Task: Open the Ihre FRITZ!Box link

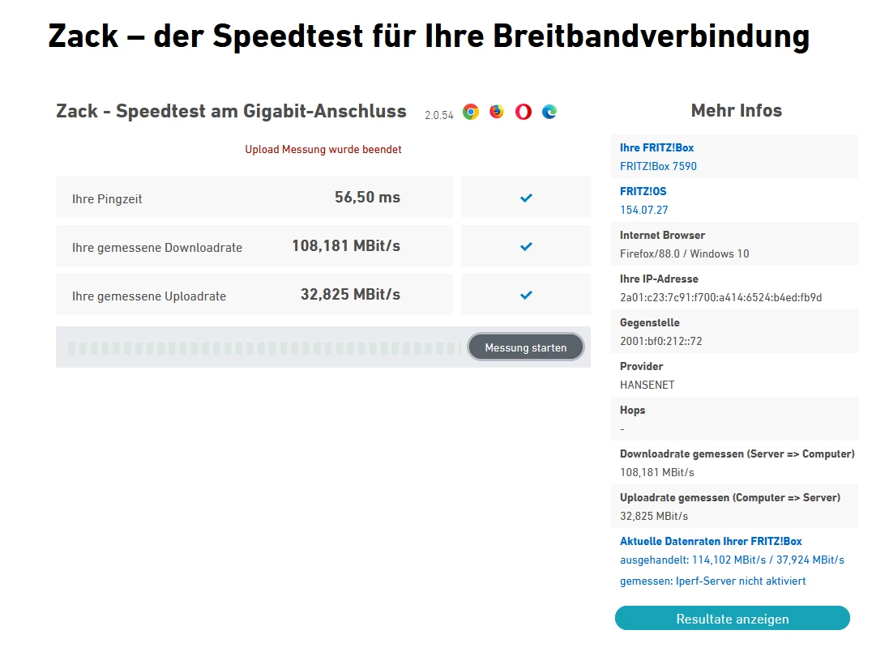Action: 656,148
